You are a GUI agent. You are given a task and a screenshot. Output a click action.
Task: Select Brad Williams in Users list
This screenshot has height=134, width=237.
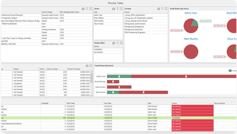click(108, 18)
